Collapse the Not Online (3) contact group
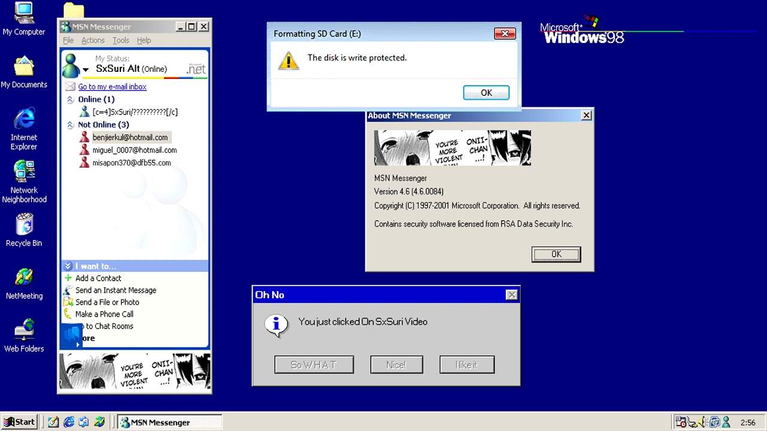Viewport: 767px width, 431px height. tap(70, 125)
